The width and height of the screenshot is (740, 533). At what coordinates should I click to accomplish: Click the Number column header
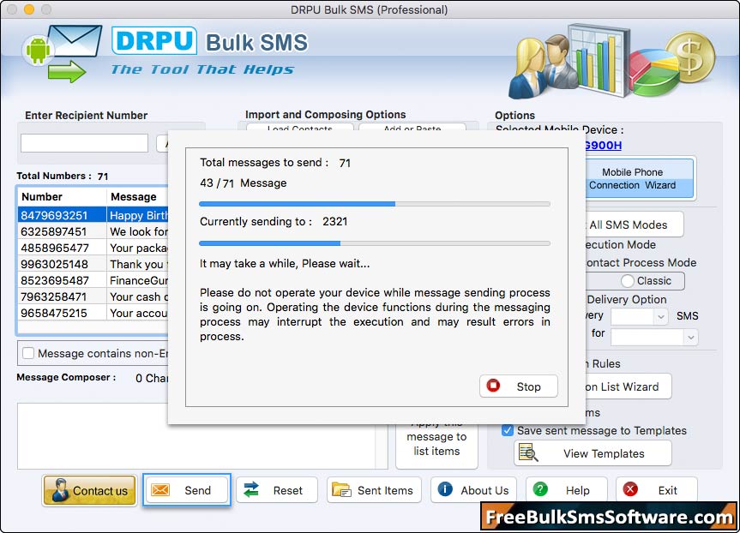(x=62, y=197)
